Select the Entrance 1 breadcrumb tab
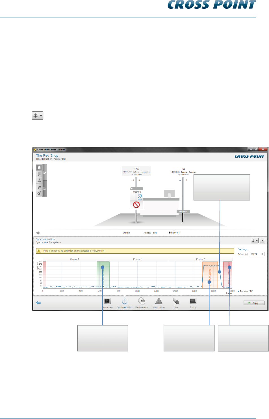The image size is (269, 419). click(x=174, y=233)
